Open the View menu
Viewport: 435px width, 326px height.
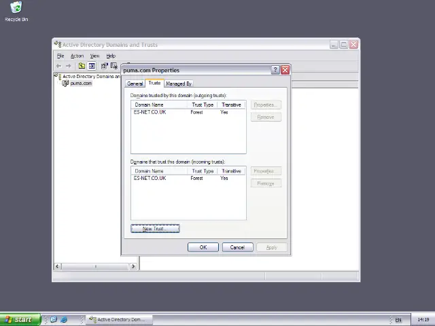tap(94, 56)
